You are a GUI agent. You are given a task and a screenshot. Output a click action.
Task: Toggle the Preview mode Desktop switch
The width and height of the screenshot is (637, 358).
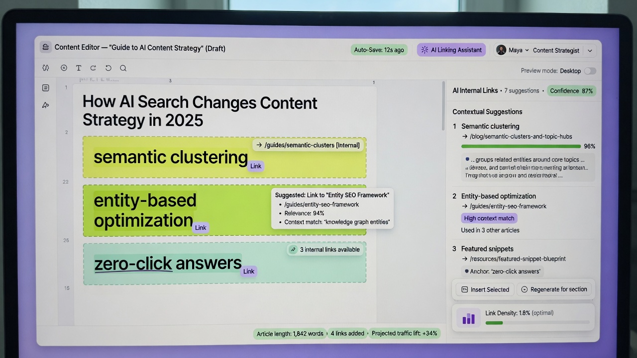(590, 71)
